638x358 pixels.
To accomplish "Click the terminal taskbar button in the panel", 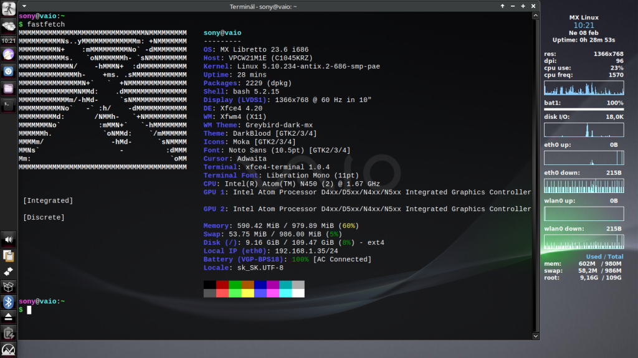I will click(x=9, y=105).
